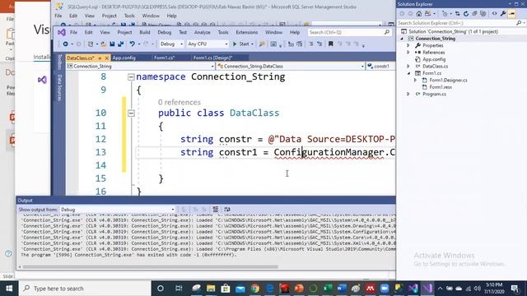Open File Explorer from the taskbar
Screen dimensions: 527x296
coord(211,289)
